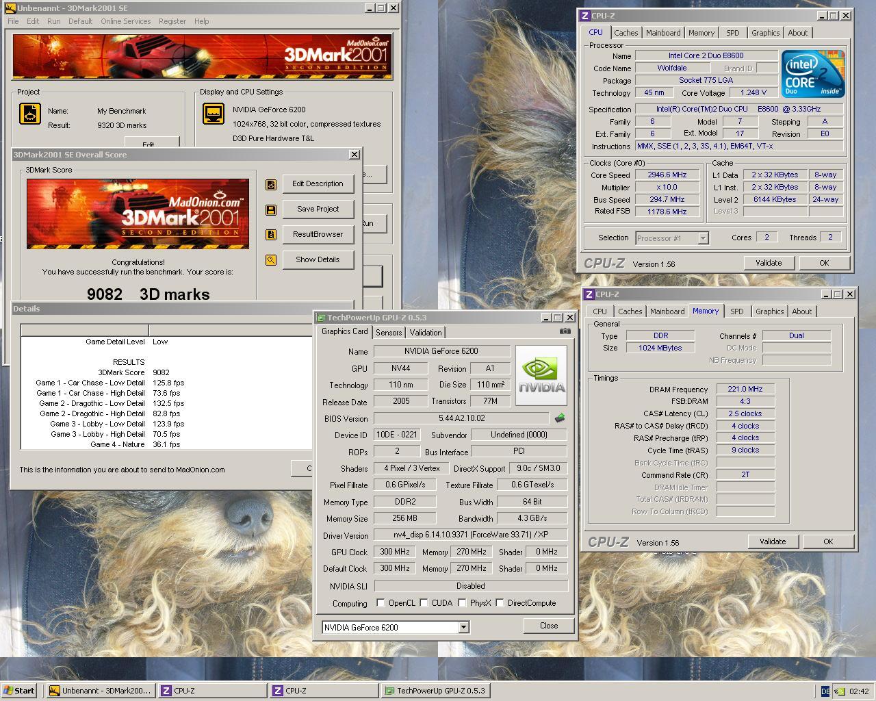Click the CPU Specification field in CPU-Z
876x701 pixels.
739,109
